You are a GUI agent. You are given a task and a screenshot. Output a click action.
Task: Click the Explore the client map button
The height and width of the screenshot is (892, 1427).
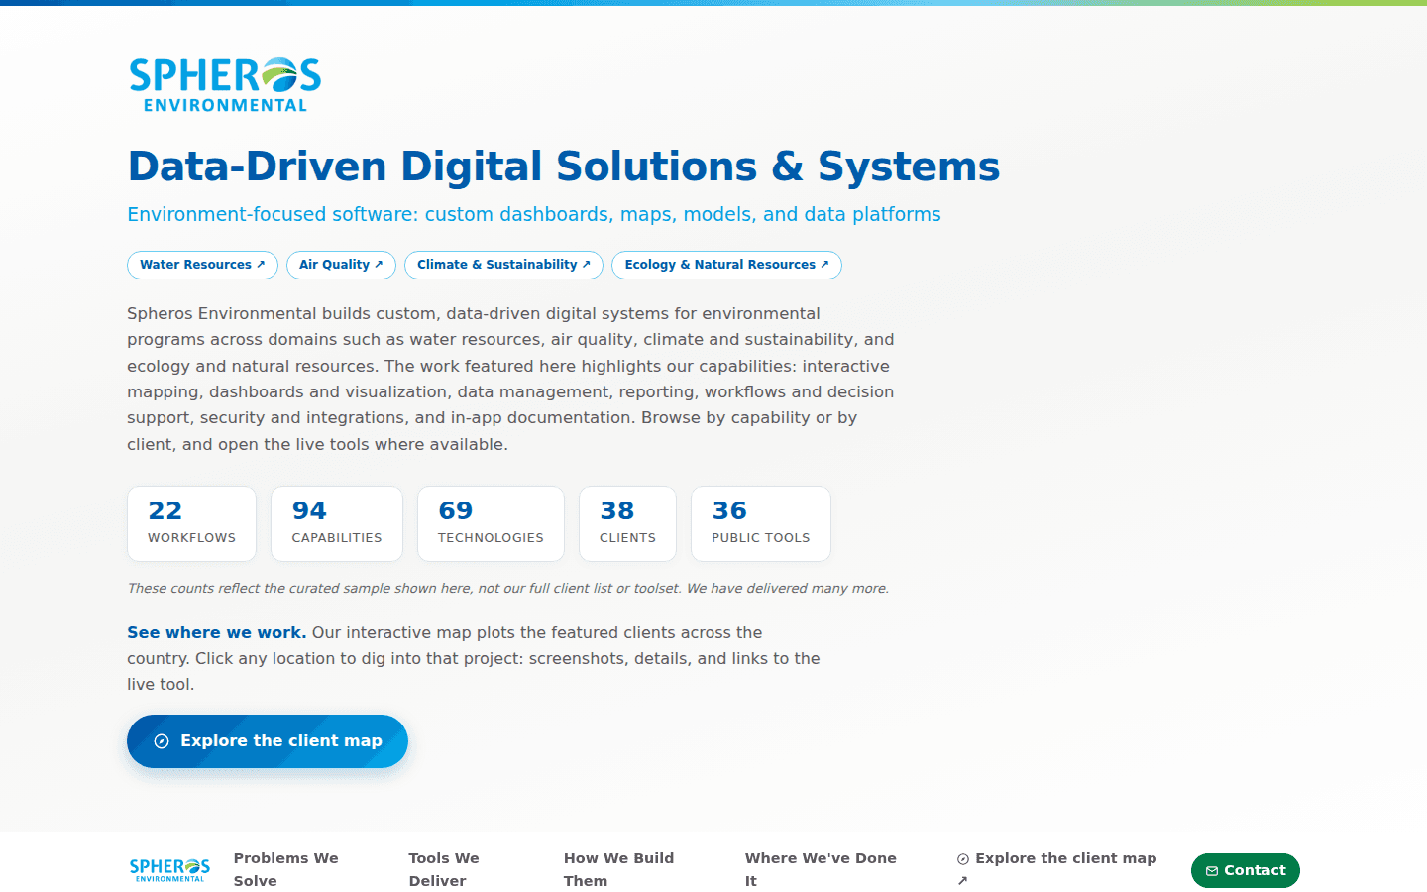268,741
